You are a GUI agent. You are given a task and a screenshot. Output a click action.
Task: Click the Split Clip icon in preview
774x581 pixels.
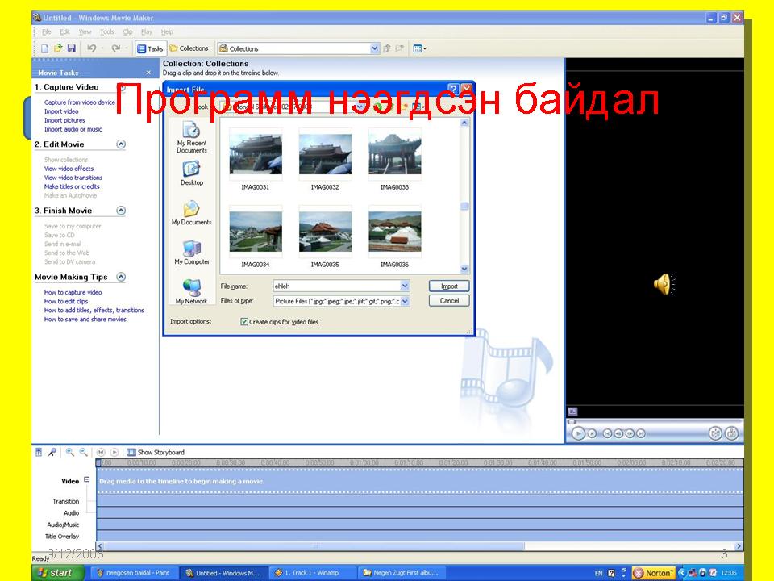click(x=715, y=433)
